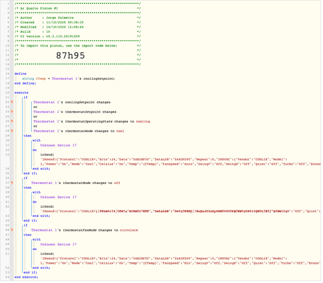This screenshot has width=323, height=283.
Task: Click the execute keyword
Action: tap(21, 93)
